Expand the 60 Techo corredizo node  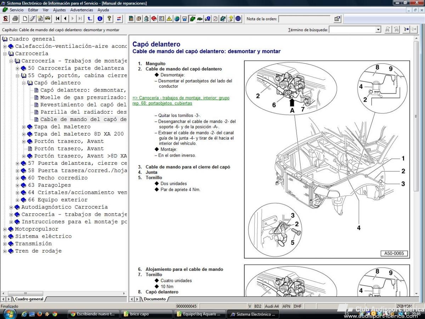(x=17, y=178)
